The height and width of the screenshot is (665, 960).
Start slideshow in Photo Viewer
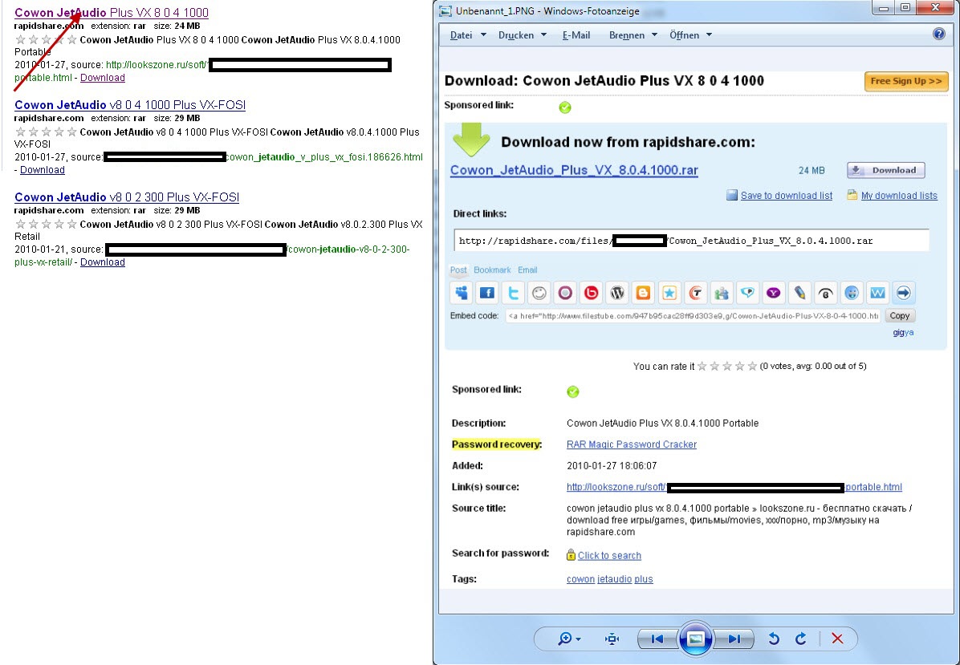click(x=695, y=639)
